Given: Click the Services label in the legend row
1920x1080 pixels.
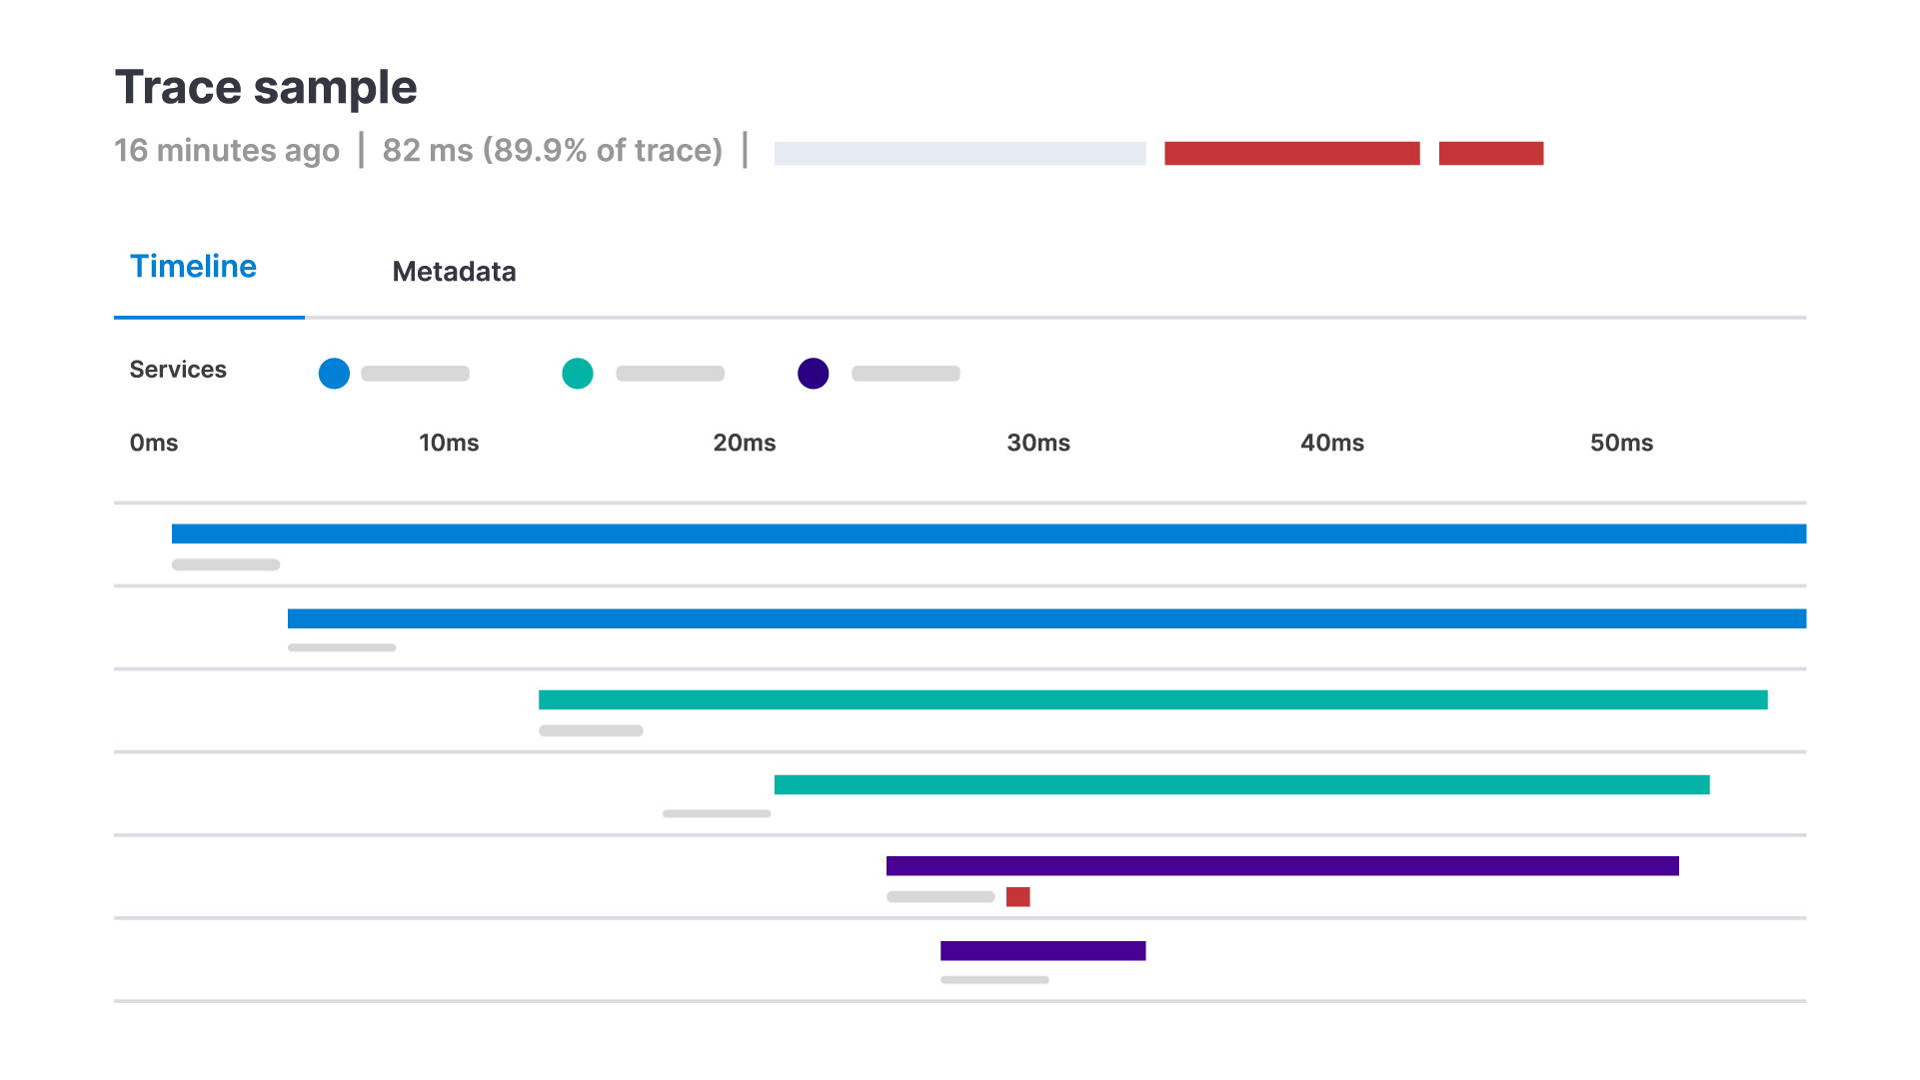Looking at the screenshot, I should (x=178, y=370).
